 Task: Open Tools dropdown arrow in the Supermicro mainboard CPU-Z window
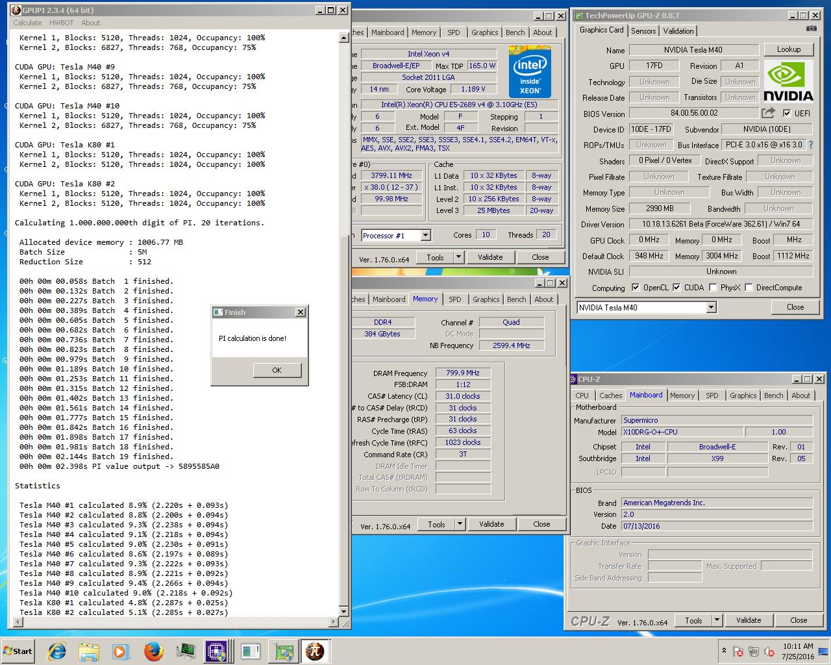[x=717, y=620]
